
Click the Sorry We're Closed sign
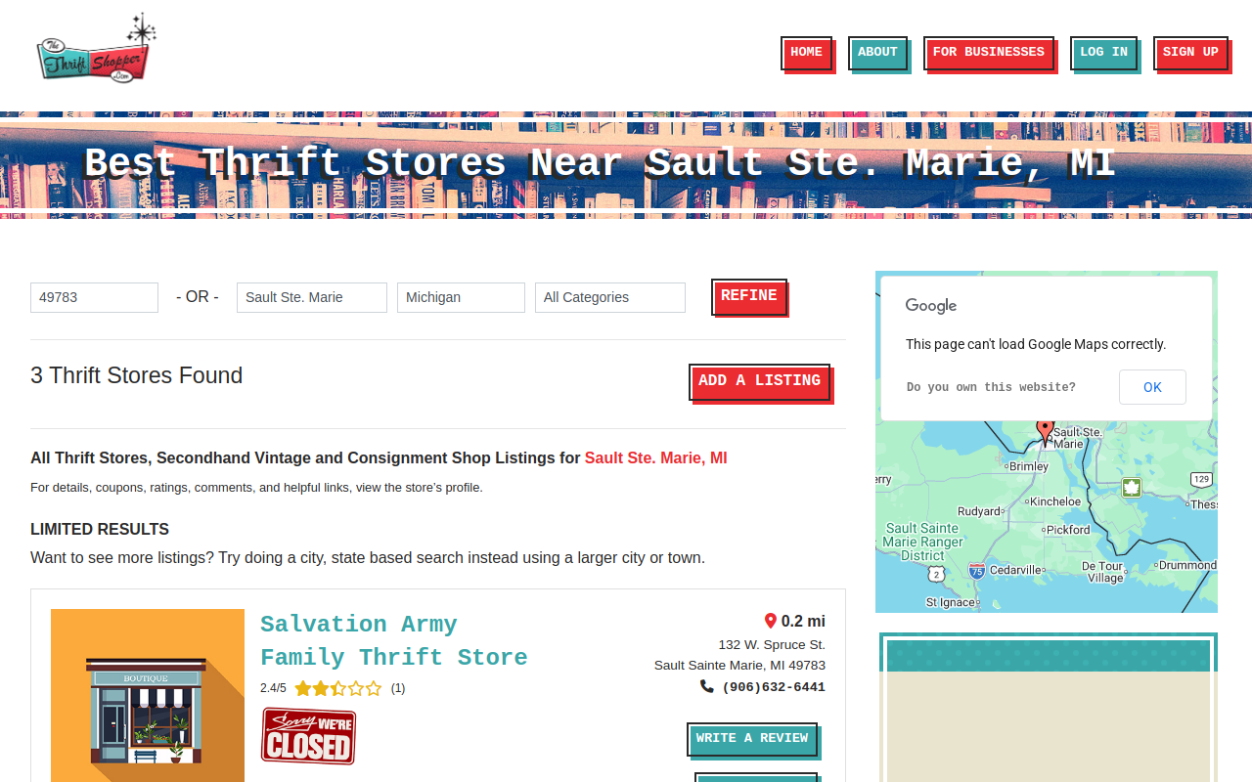tap(308, 736)
